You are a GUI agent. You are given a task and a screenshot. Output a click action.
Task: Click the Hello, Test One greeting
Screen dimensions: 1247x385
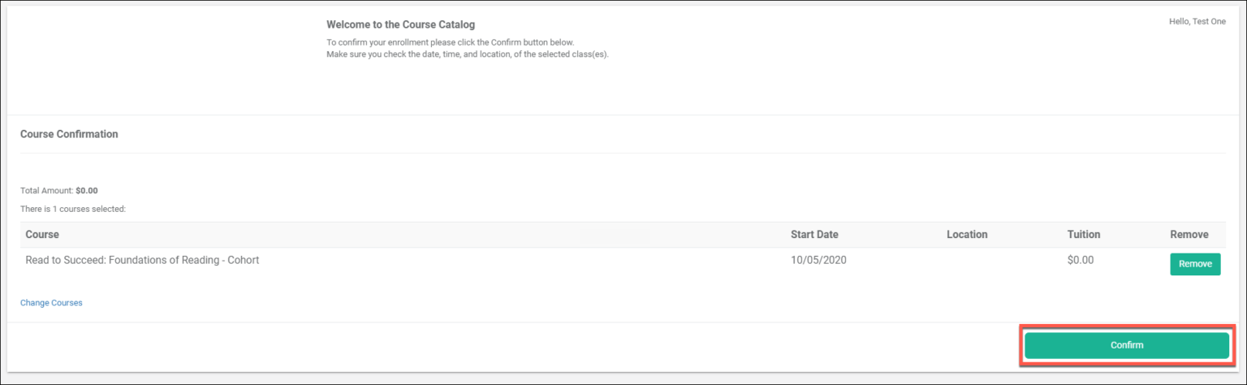[x=1197, y=22]
